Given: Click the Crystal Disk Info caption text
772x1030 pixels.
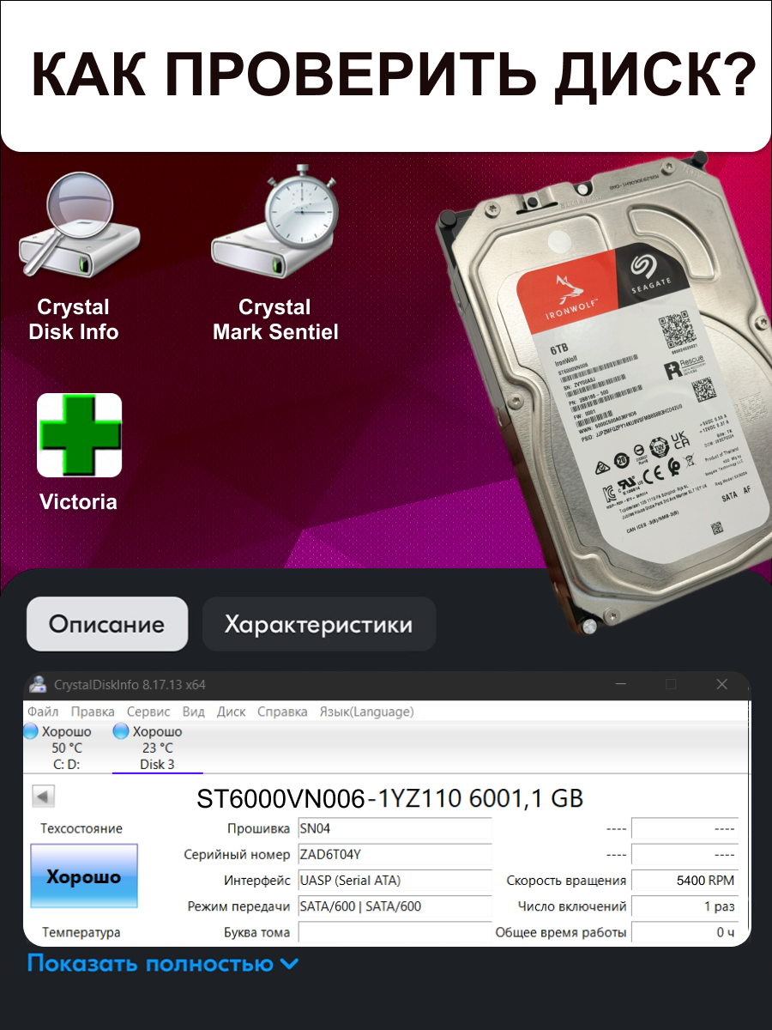Looking at the screenshot, I should coord(74,319).
